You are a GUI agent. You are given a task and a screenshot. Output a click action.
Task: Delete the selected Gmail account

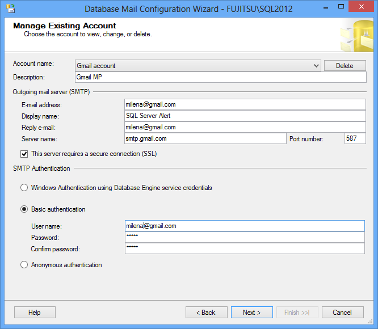tap(345, 66)
